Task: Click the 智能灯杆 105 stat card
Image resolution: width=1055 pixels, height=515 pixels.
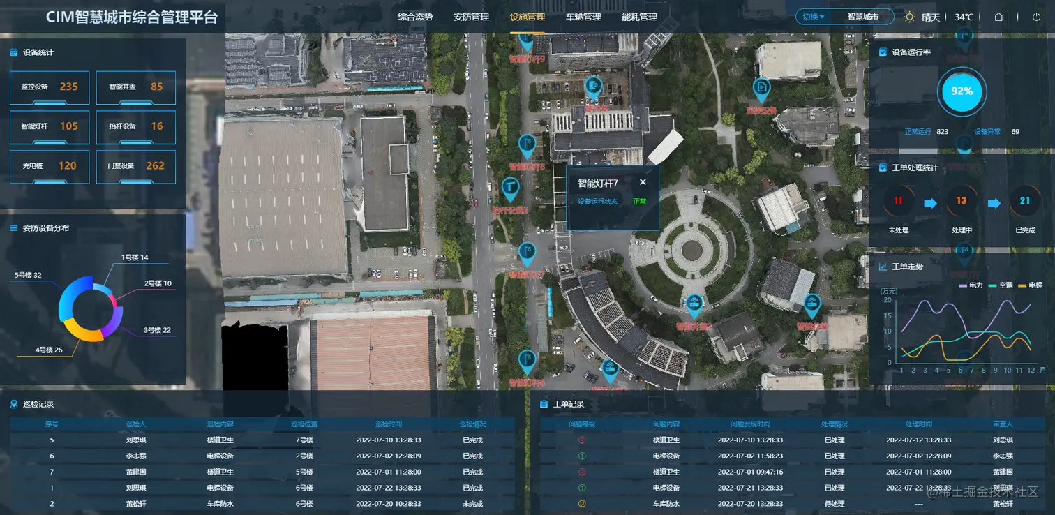Action: pyautogui.click(x=50, y=126)
